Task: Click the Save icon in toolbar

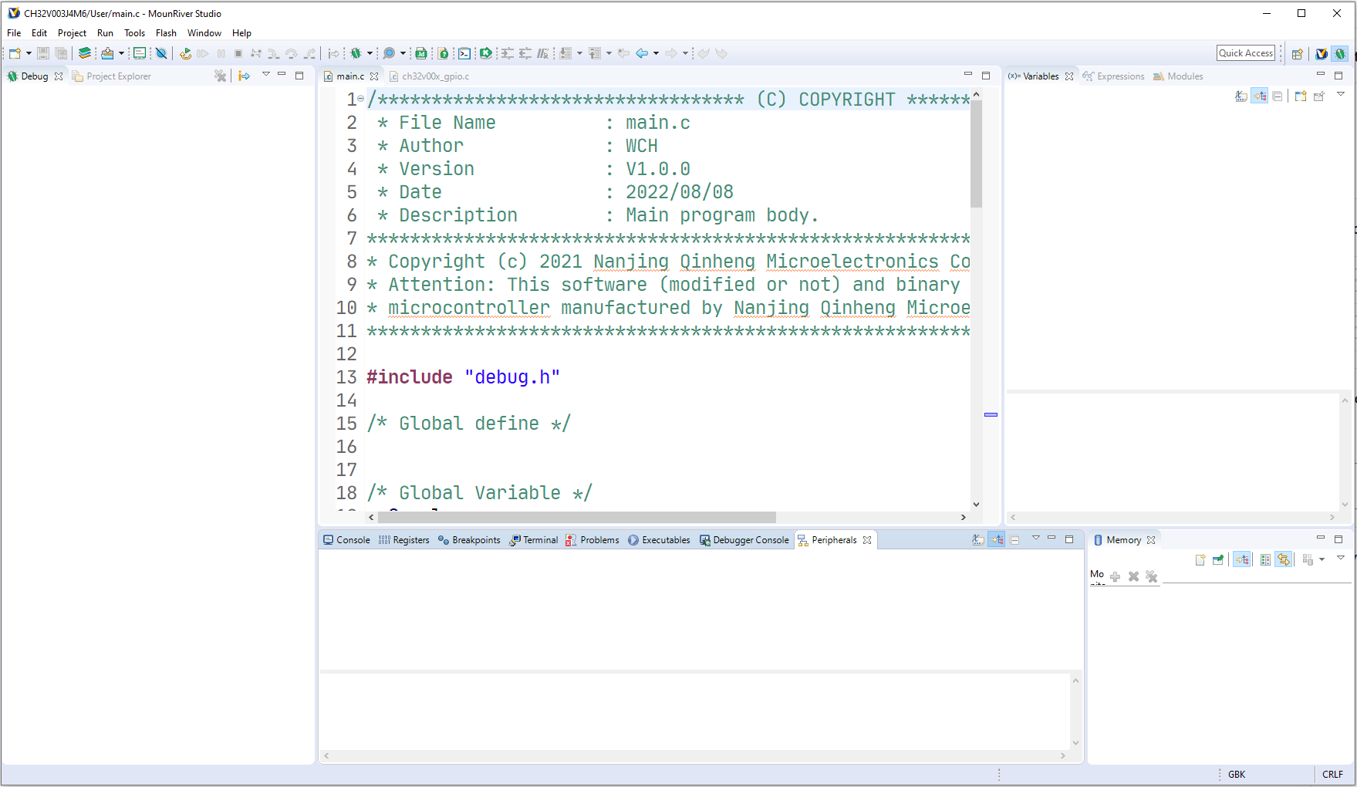Action: tap(43, 53)
